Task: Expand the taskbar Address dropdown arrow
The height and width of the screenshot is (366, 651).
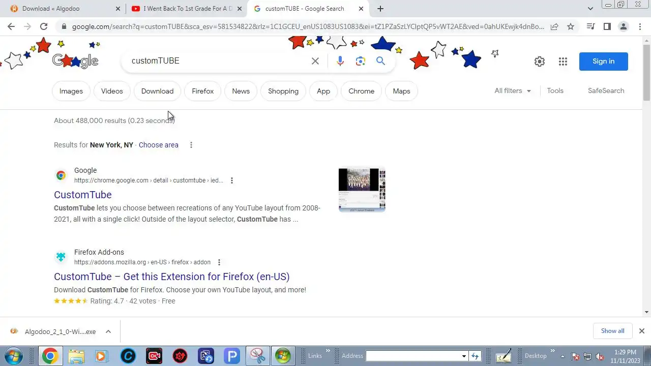Action: click(464, 356)
